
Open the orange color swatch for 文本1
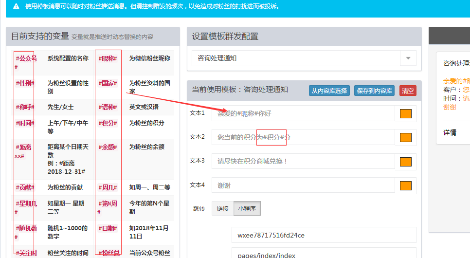click(x=406, y=114)
